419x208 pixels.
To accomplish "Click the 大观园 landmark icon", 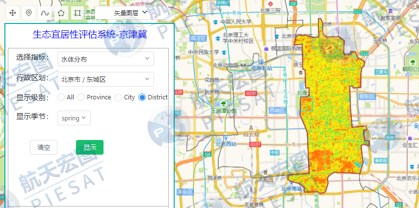I will coord(265,173).
